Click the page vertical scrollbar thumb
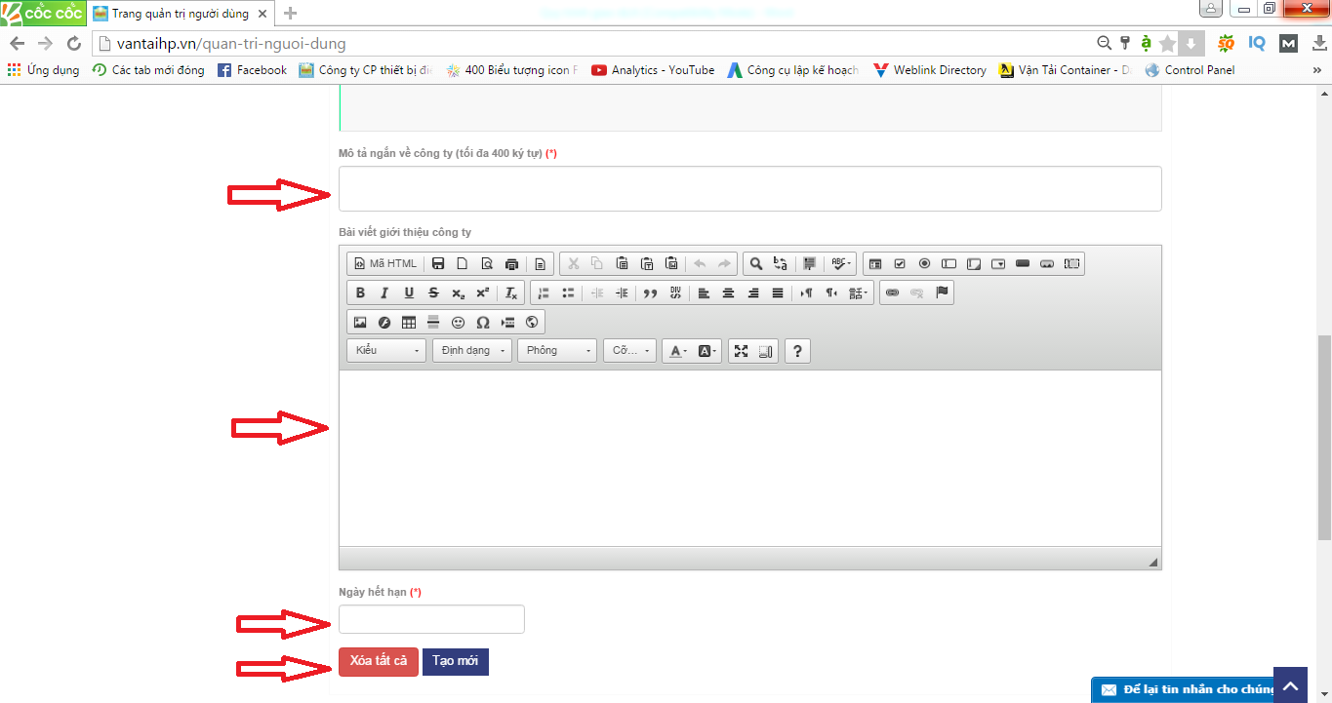Screen dimensions: 1332x703 (1324, 438)
